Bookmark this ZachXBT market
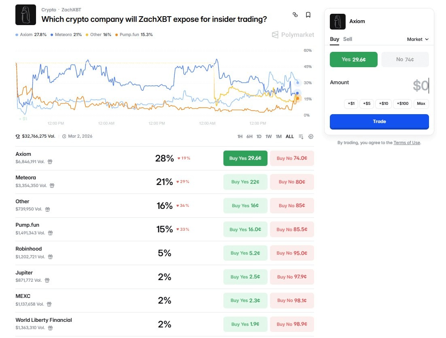This screenshot has height=338, width=446. (308, 15)
